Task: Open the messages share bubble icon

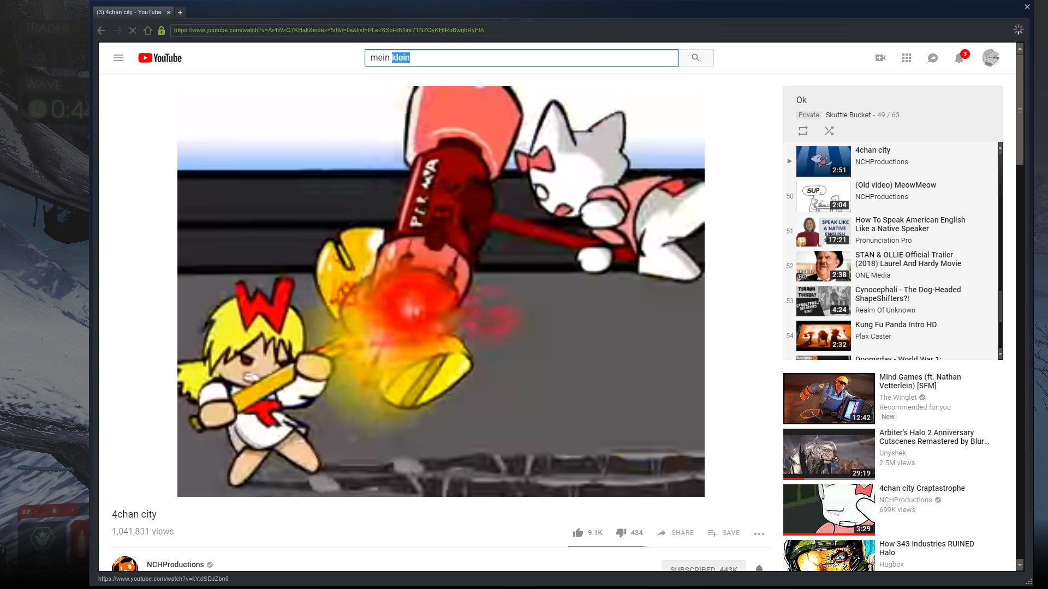Action: point(933,58)
